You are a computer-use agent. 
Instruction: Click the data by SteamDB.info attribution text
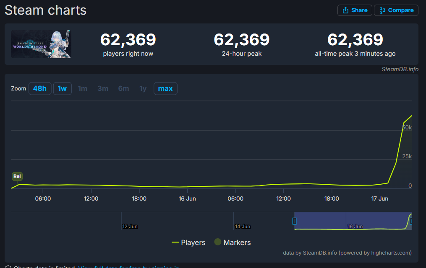point(347,253)
